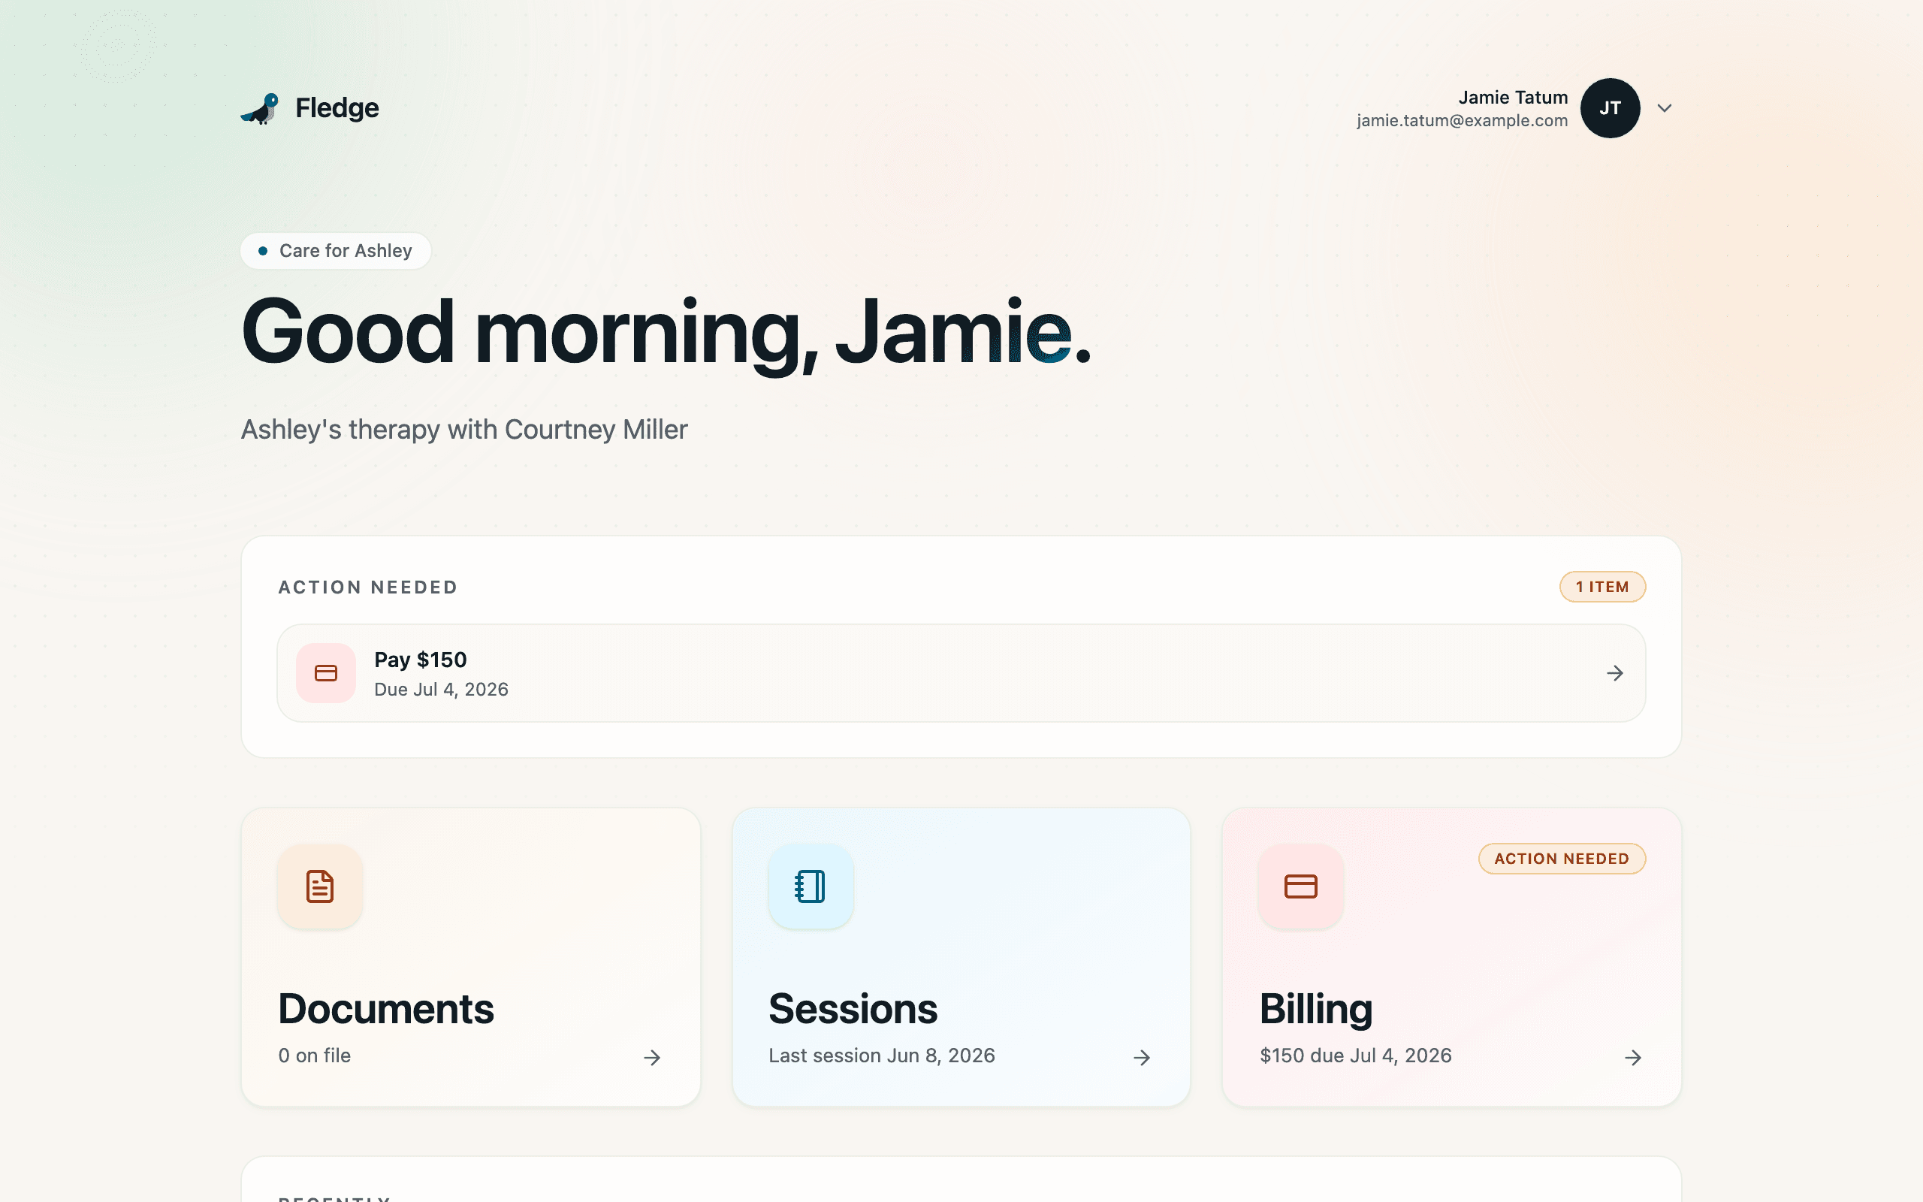Click the Fledge bird logo icon
The height and width of the screenshot is (1202, 1923).
tap(260, 108)
